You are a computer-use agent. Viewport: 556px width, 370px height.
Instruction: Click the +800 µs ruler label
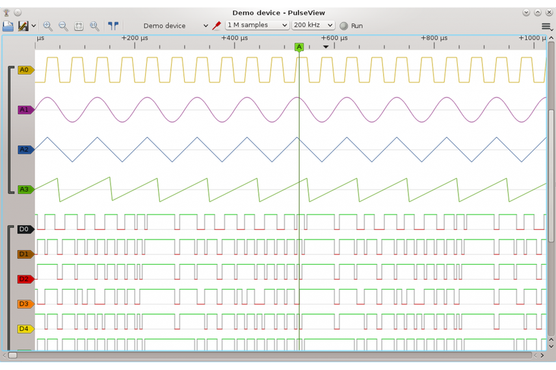[x=434, y=38]
